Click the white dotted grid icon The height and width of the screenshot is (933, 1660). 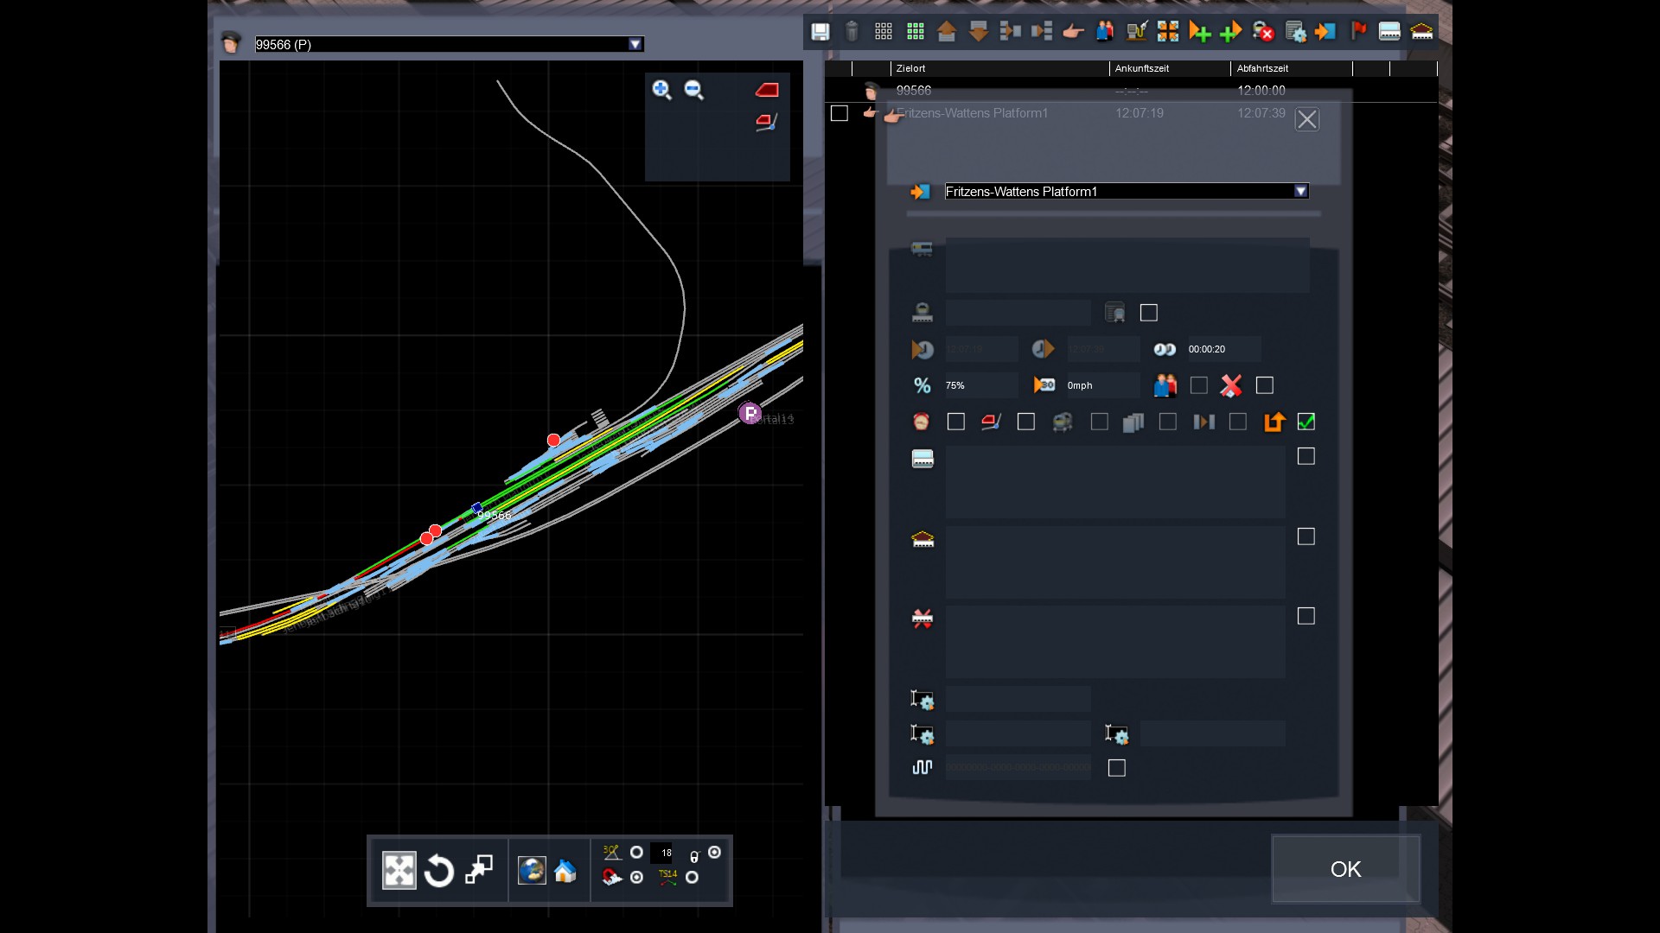pyautogui.click(x=884, y=32)
